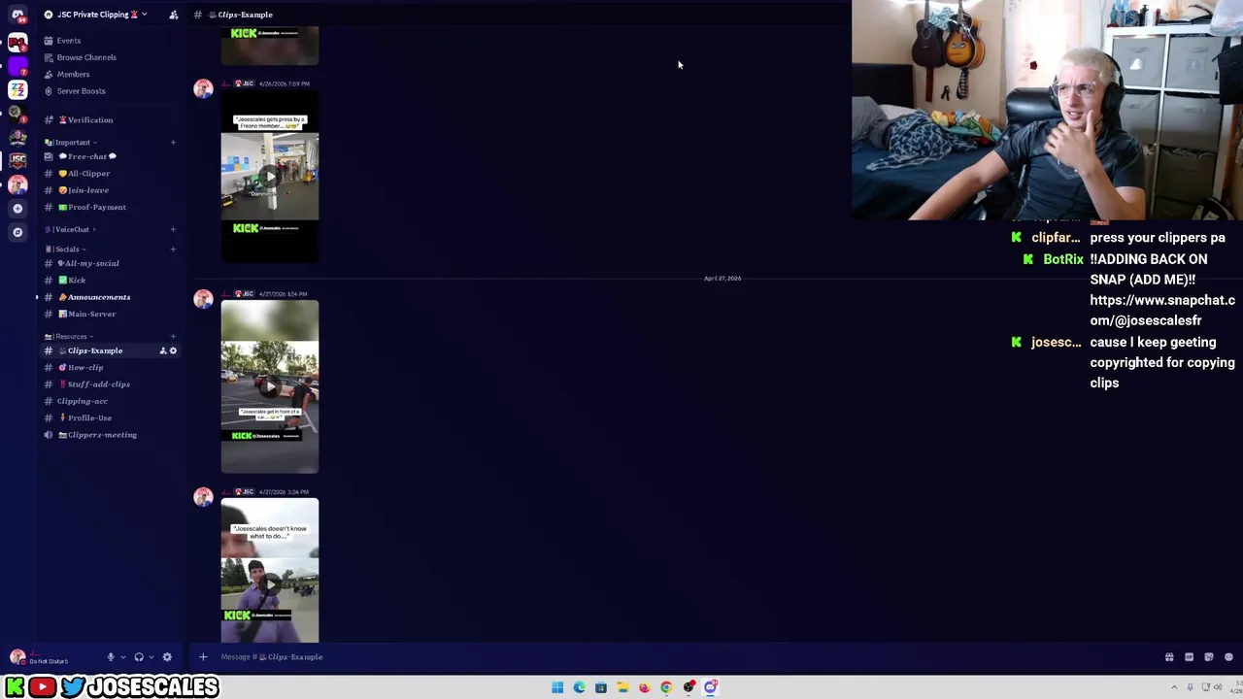This screenshot has width=1243, height=699.
Task: Open Google Chrome from taskbar
Action: point(666,687)
